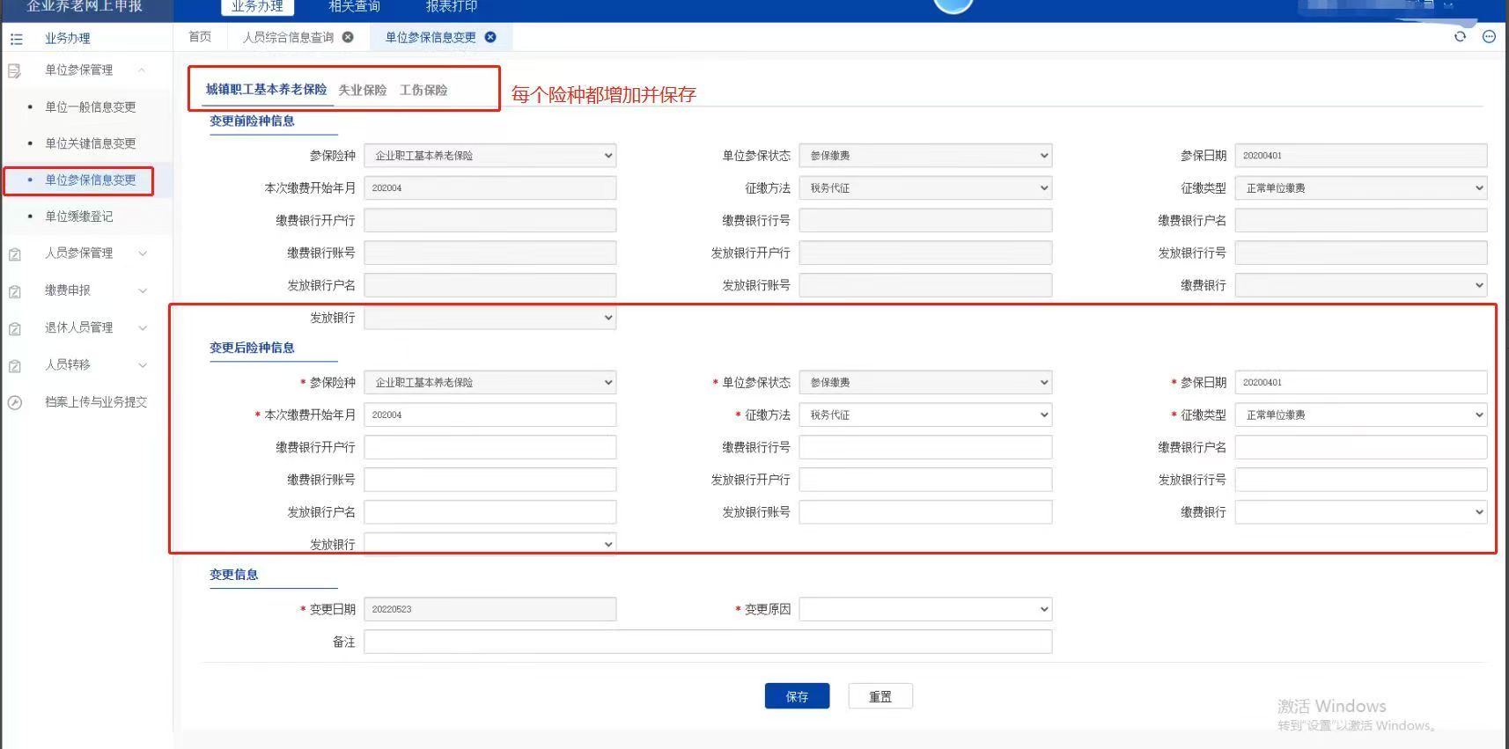Image resolution: width=1509 pixels, height=749 pixels.
Task: Expand the 退休人员管理 menu
Action: coord(143,327)
